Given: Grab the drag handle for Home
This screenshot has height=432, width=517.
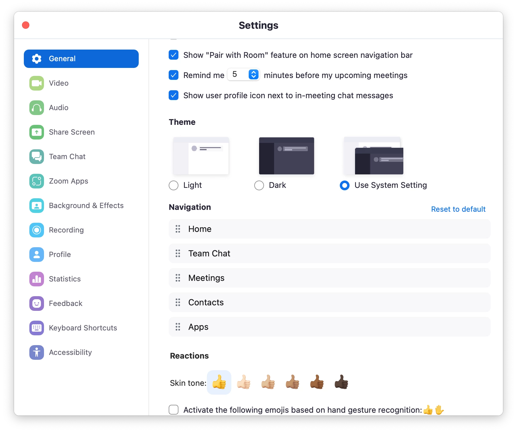Looking at the screenshot, I should [178, 229].
